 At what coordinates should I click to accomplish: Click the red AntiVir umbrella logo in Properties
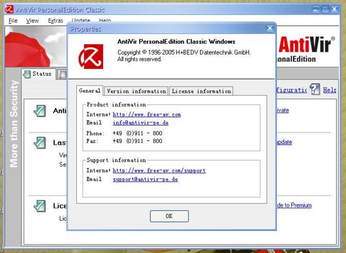[x=91, y=56]
